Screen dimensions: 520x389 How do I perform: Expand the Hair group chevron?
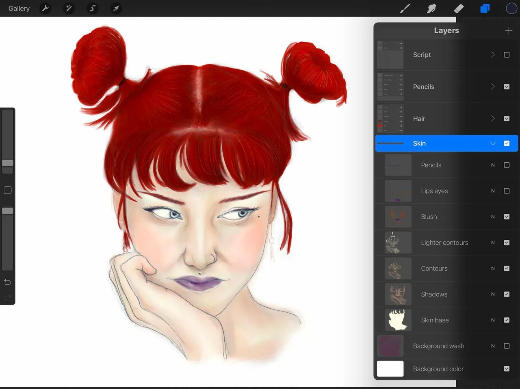493,119
